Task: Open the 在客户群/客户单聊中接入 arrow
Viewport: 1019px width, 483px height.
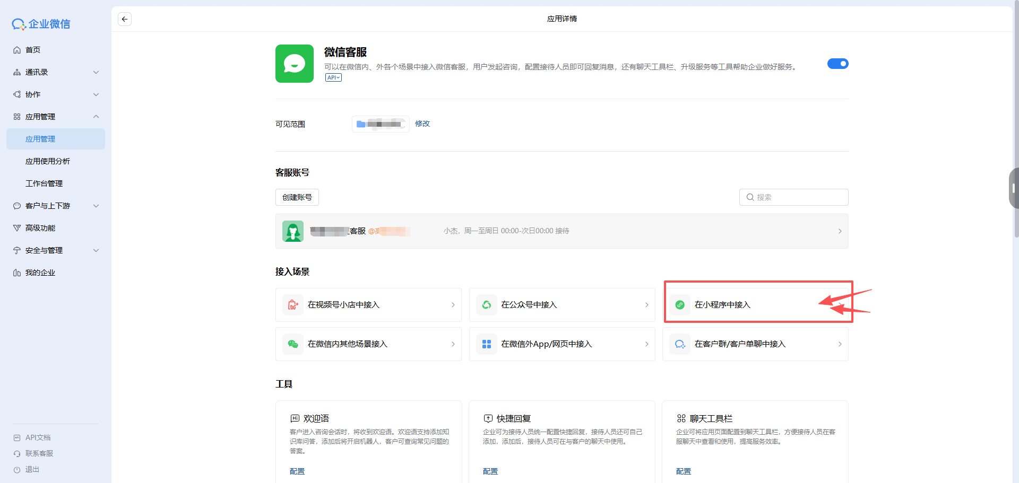Action: click(x=840, y=344)
